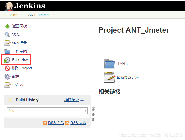The height and width of the screenshot is (140, 185).
Task: Open the 重命名 sidebar link
Action: tap(18, 85)
